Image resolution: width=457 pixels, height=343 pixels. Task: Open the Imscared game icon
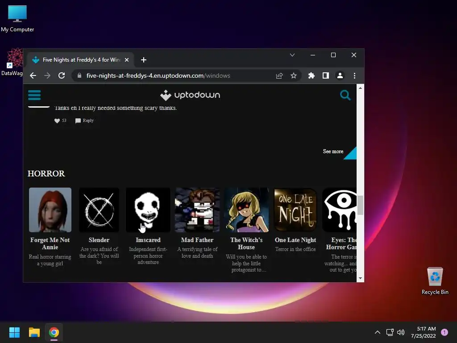pyautogui.click(x=148, y=210)
